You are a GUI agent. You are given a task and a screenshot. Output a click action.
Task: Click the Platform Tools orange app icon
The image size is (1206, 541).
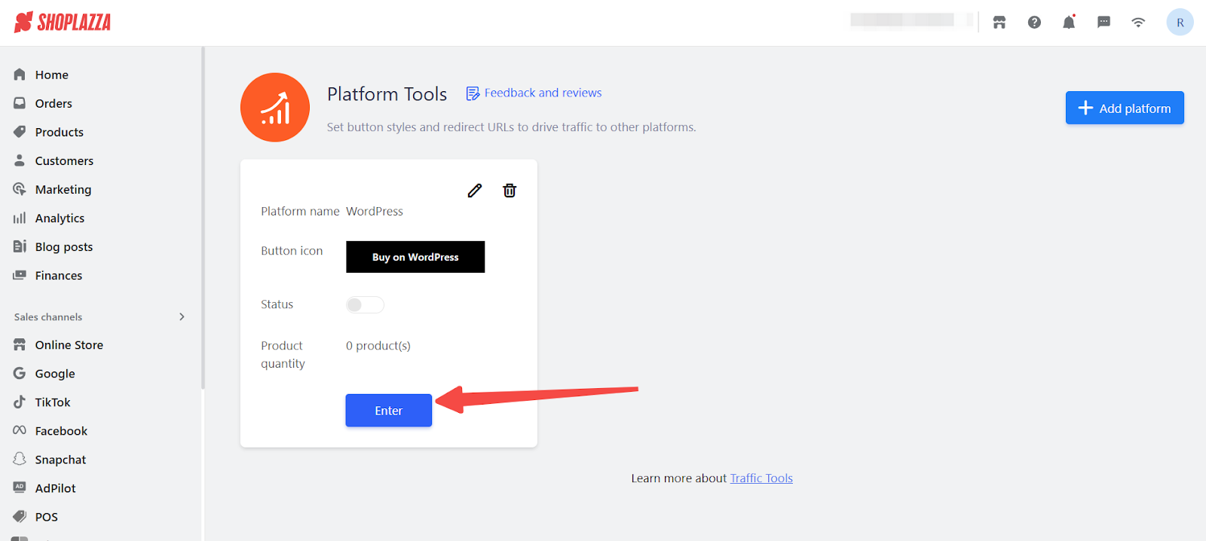click(275, 108)
